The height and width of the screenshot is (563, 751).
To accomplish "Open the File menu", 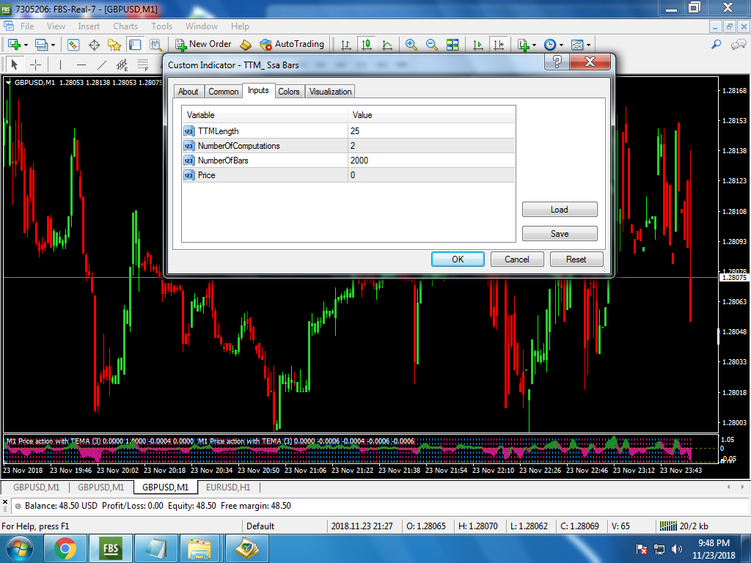I will click(27, 26).
